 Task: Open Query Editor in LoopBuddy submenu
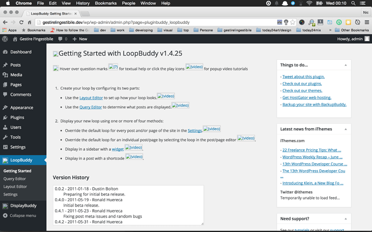[x=15, y=179]
